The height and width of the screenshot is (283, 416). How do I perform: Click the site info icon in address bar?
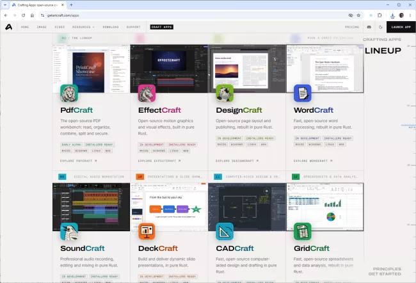(x=42, y=15)
